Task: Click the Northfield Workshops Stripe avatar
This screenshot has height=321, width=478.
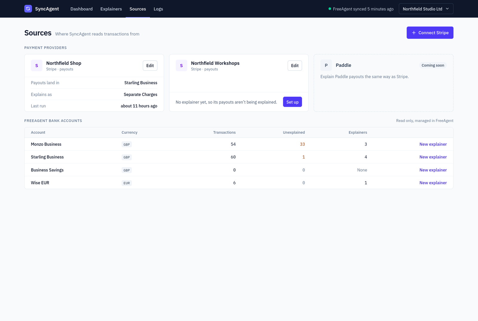Action: (181, 66)
